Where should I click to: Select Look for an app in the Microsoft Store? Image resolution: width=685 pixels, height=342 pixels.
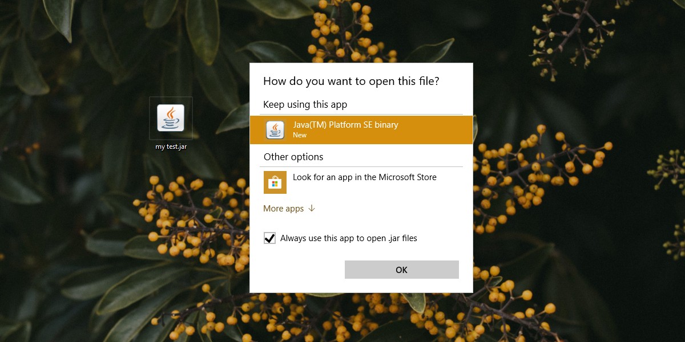pyautogui.click(x=361, y=182)
